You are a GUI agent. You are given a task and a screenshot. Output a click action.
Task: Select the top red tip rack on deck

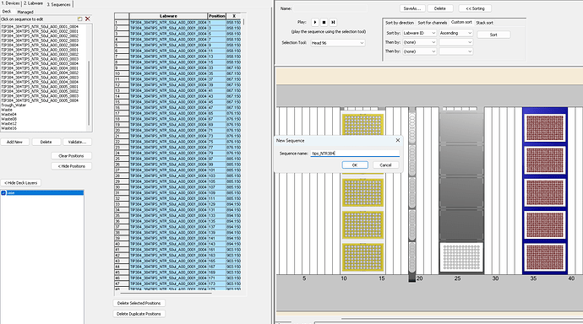[x=545, y=127]
